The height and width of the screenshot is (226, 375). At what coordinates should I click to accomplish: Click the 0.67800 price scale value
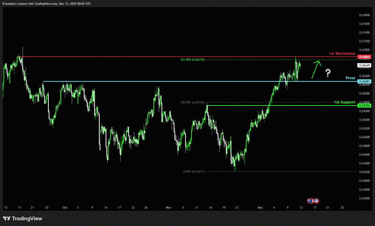pos(364,15)
